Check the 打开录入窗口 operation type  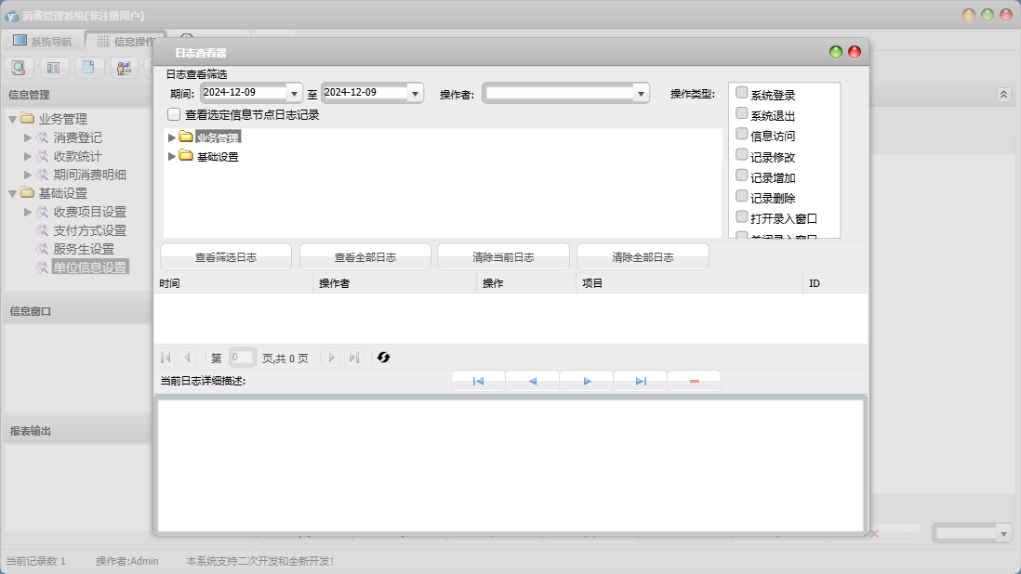tap(742, 216)
